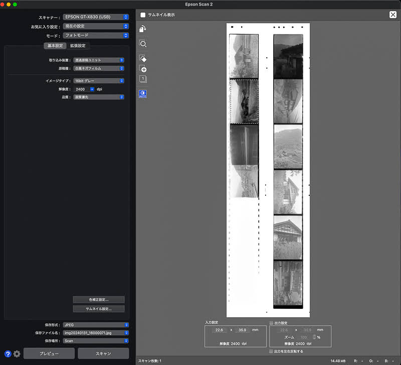The image size is (401, 365).
Task: Open the モード フォトモード dropdown
Action: point(96,35)
